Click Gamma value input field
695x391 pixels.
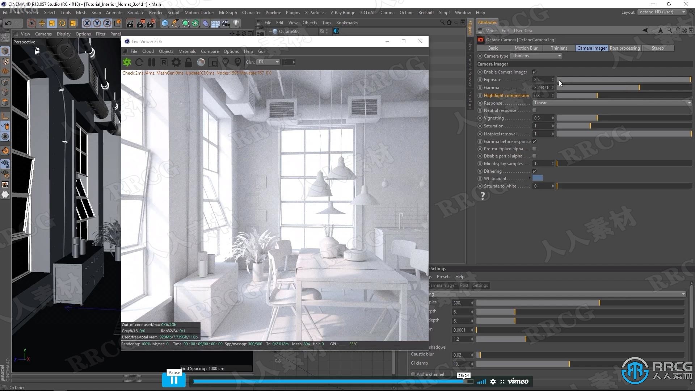tap(542, 88)
